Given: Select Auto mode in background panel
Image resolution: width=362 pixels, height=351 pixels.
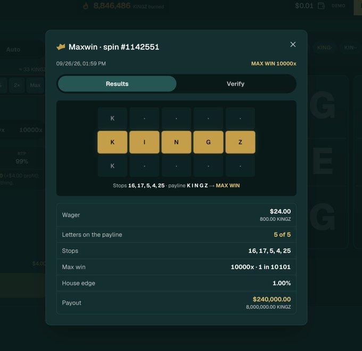Looking at the screenshot, I should pos(13,50).
